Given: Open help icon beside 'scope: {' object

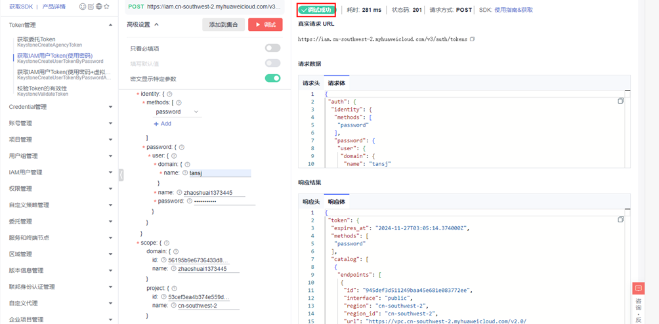Looking at the screenshot, I should coord(167,243).
